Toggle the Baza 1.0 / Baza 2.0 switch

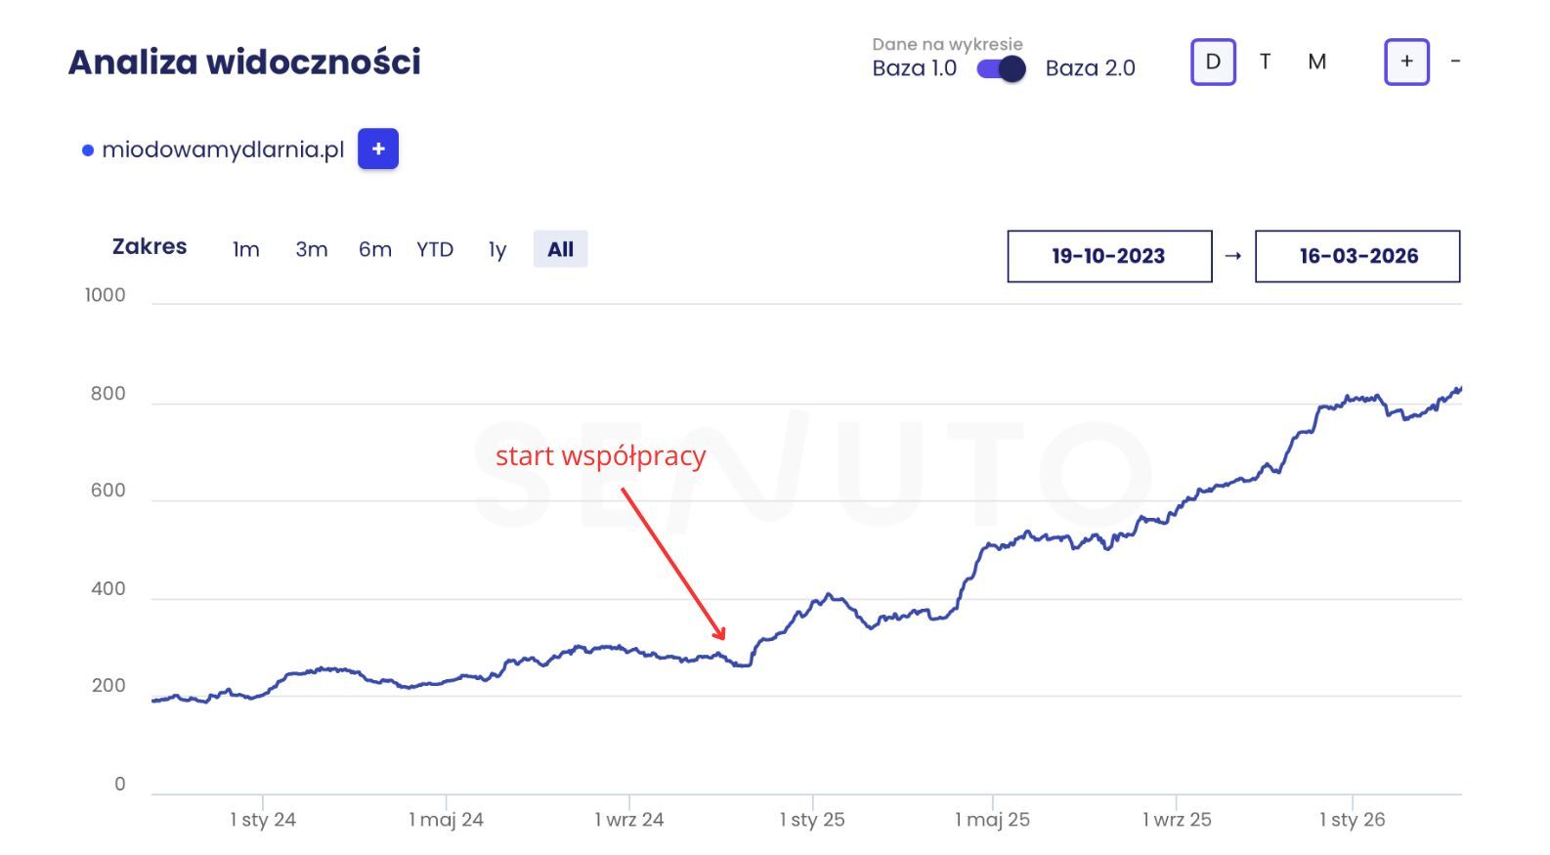(1001, 68)
